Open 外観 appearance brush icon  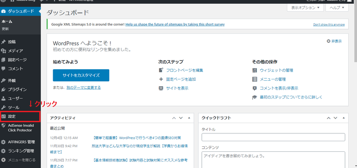coord(3,81)
